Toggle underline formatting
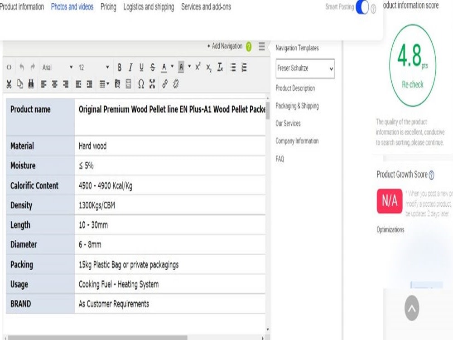 (141, 68)
